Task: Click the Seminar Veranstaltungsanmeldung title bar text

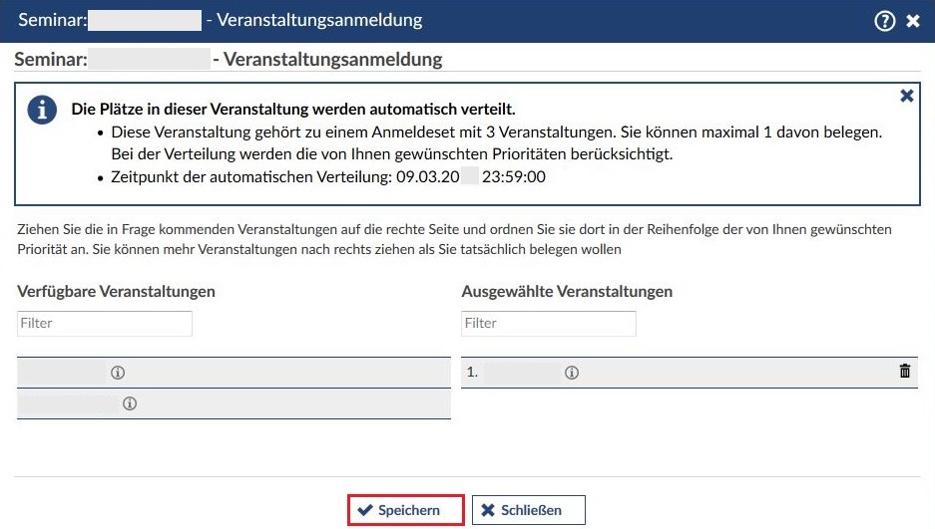Action: pos(220,21)
